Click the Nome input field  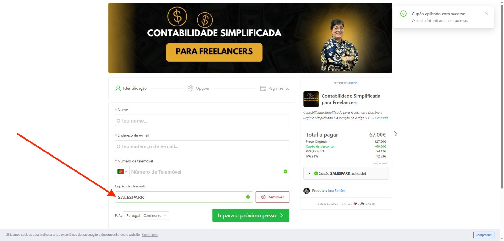point(202,121)
